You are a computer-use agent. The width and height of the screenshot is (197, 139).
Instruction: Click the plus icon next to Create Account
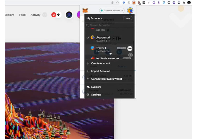coord(88,63)
